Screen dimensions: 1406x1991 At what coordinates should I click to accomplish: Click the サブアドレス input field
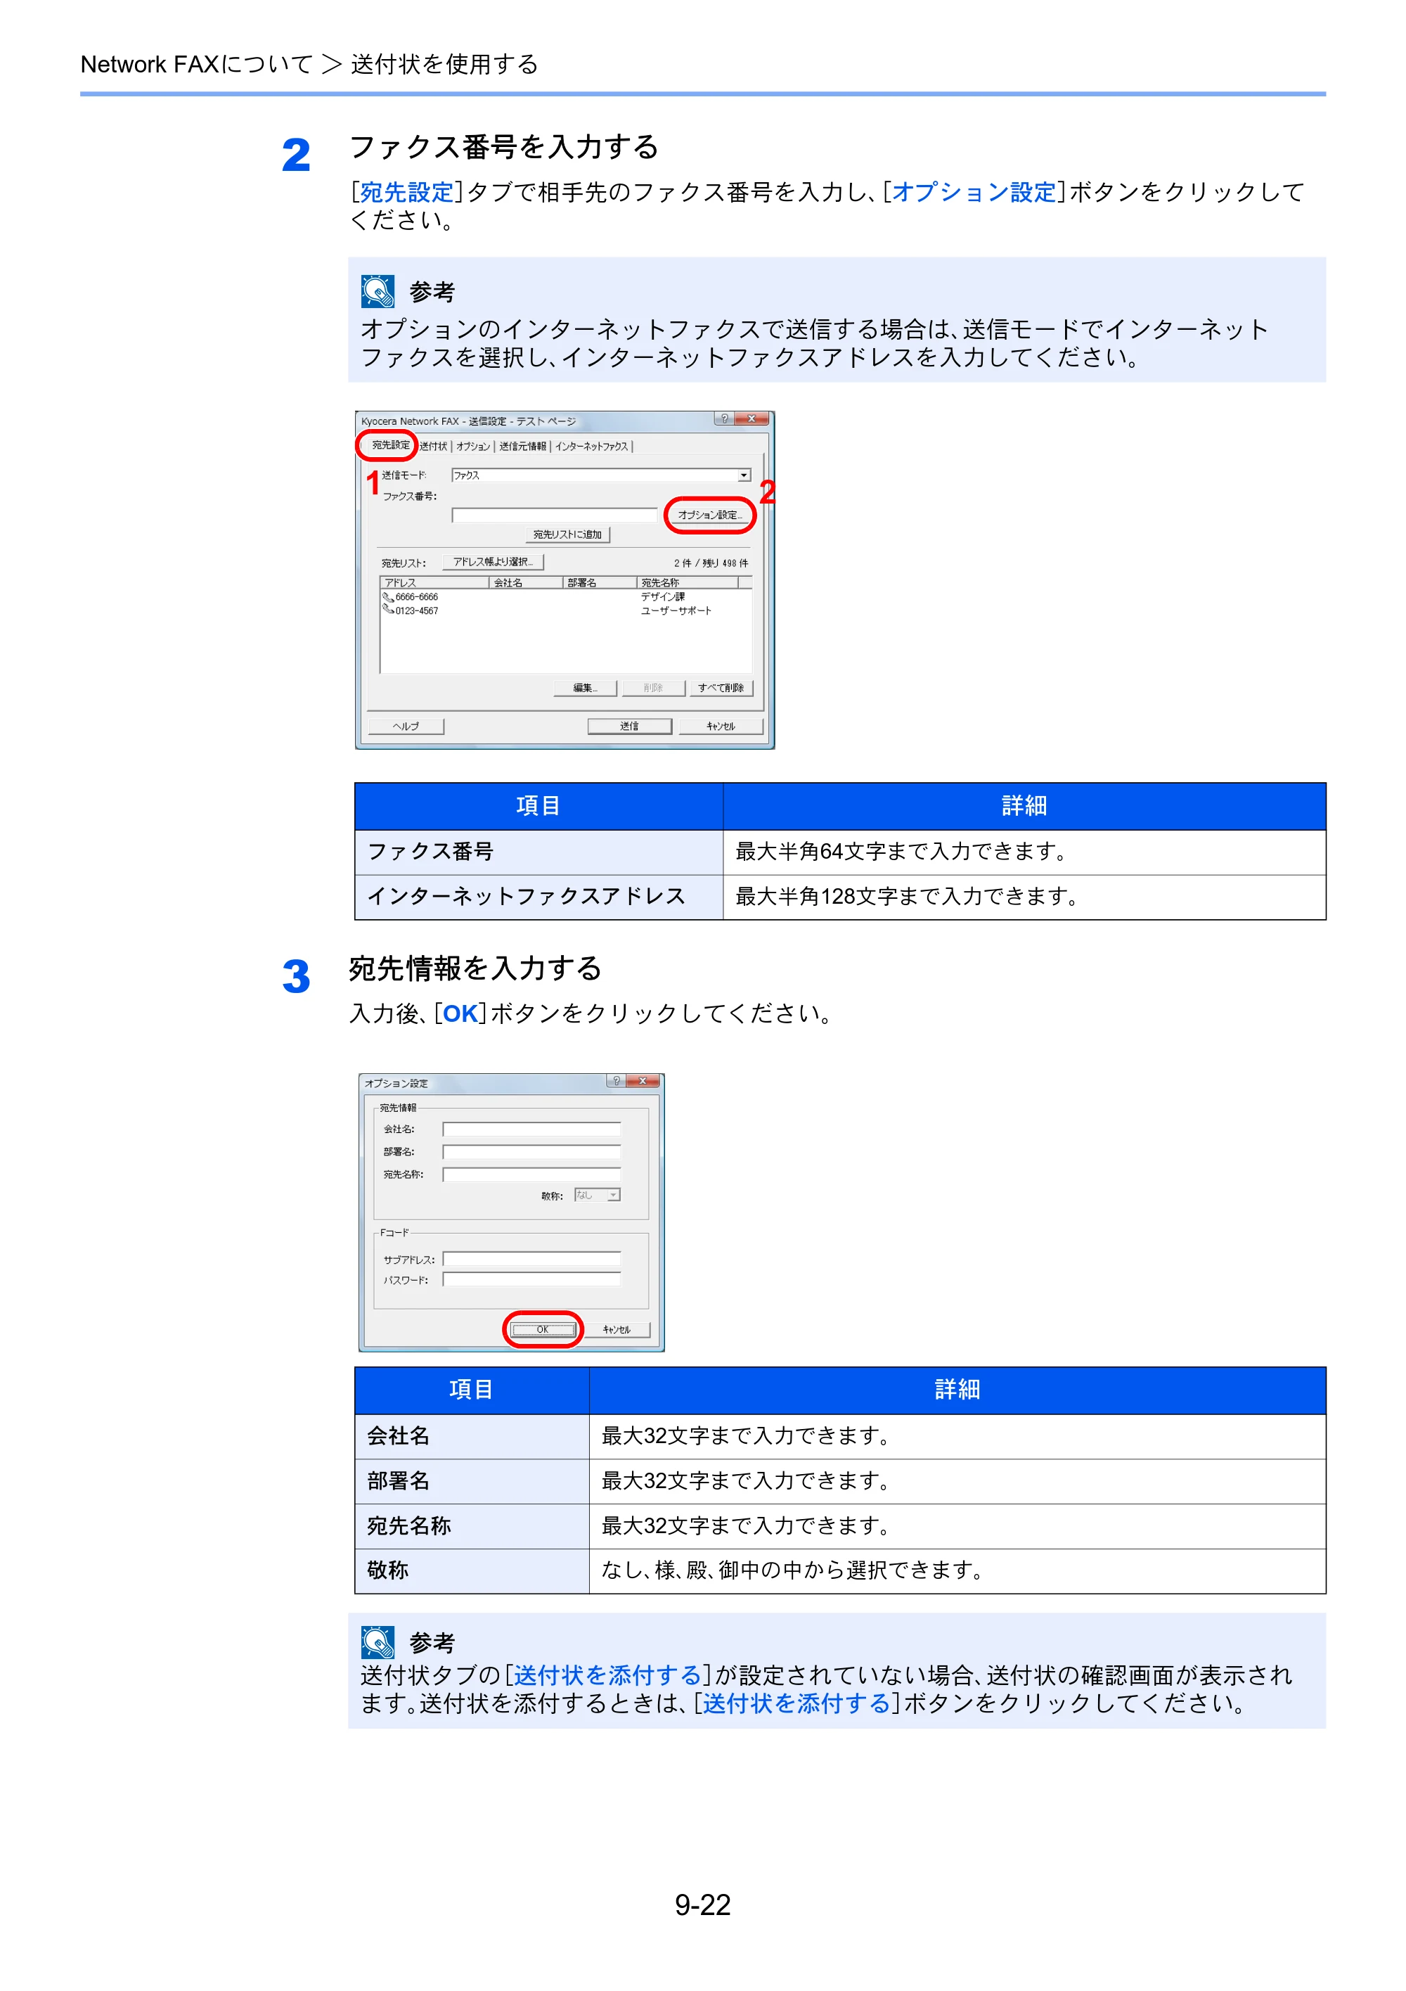[531, 1259]
